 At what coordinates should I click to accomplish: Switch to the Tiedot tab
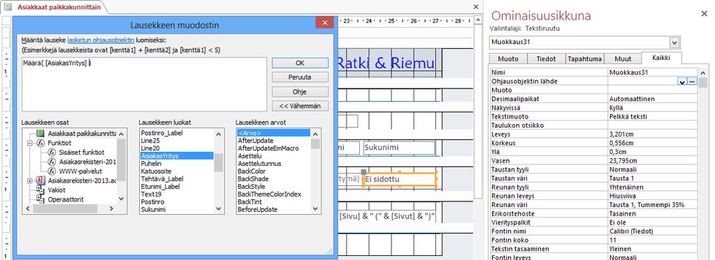click(x=547, y=59)
